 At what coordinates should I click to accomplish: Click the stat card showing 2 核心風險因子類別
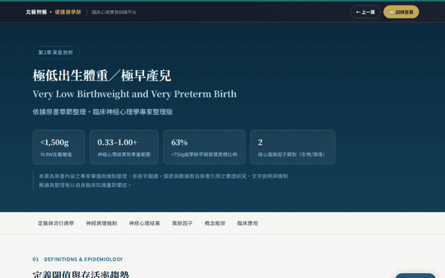tap(293, 147)
